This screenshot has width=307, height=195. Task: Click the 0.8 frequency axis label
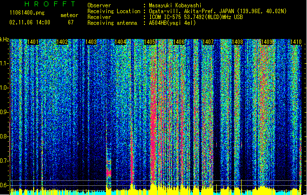point(4,136)
